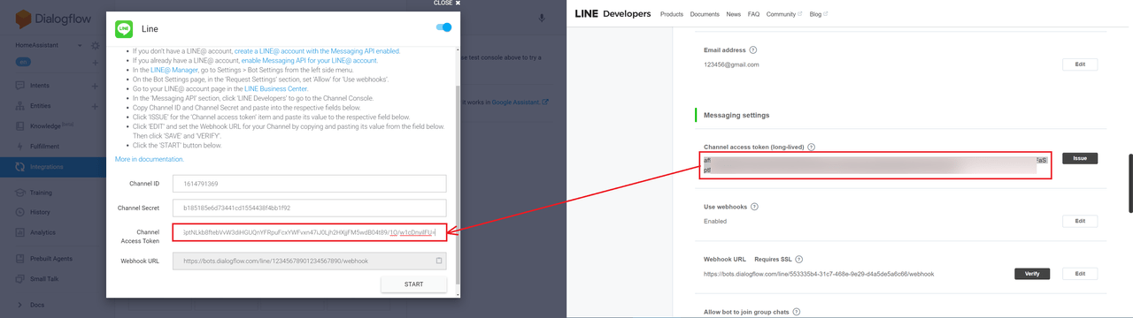Click help icon next to Use webhooks
Screen dimensions: 1133x318
[754, 207]
